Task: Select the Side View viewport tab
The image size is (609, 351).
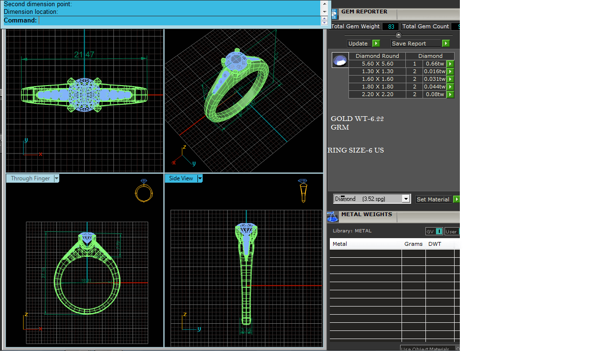Action: (x=181, y=178)
